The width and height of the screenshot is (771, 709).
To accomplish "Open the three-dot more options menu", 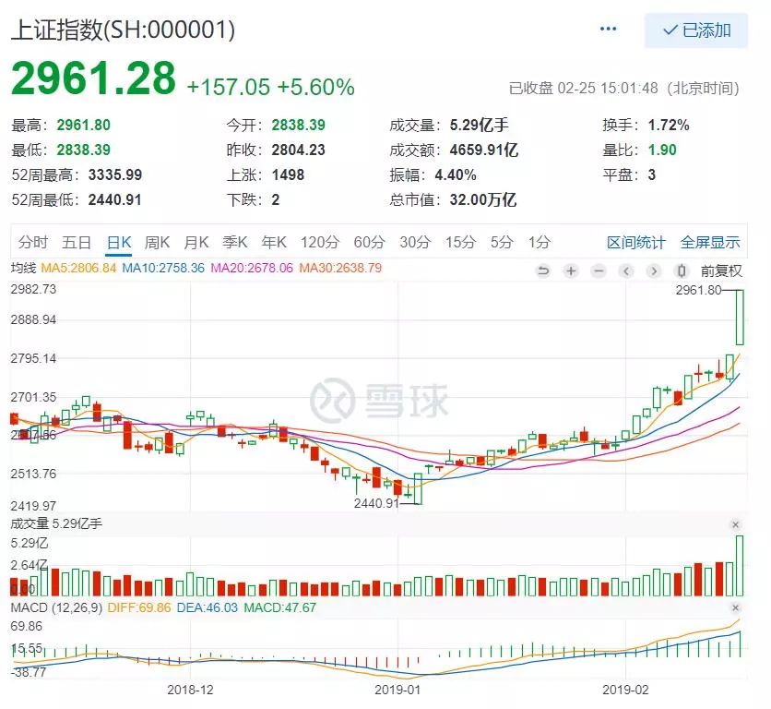I will (609, 29).
